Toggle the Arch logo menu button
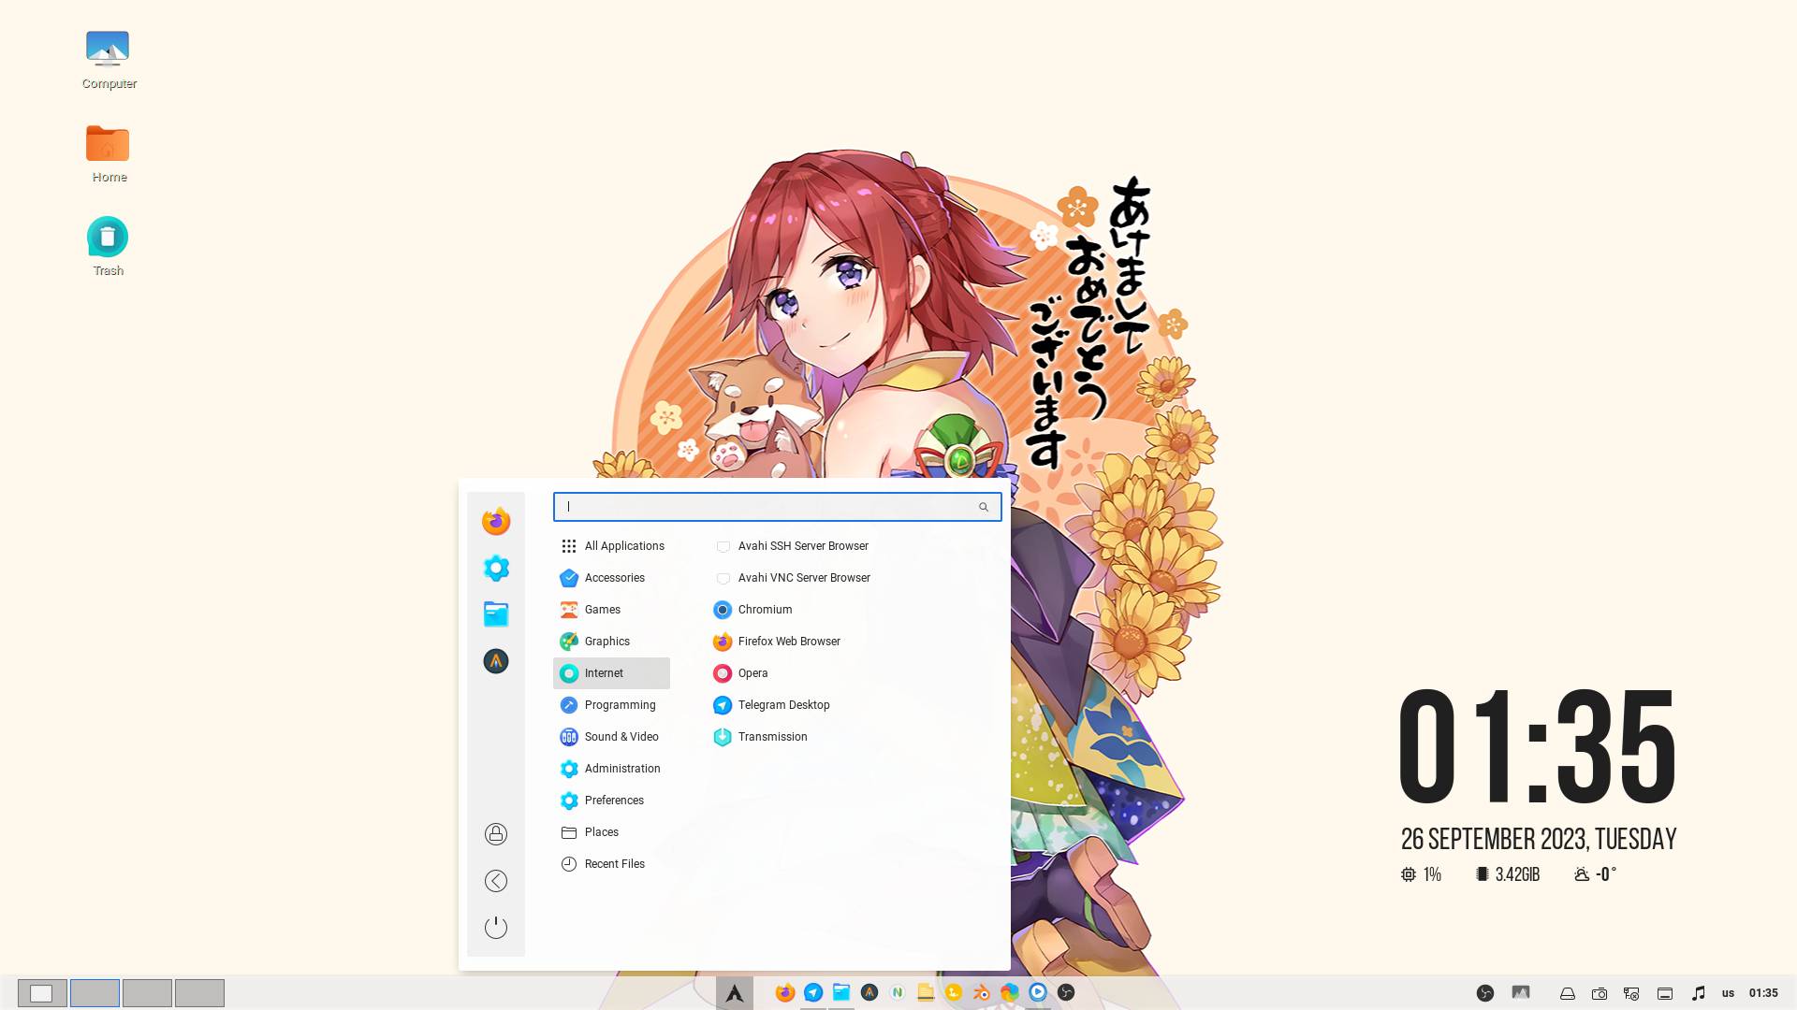This screenshot has width=1797, height=1010. [x=735, y=992]
